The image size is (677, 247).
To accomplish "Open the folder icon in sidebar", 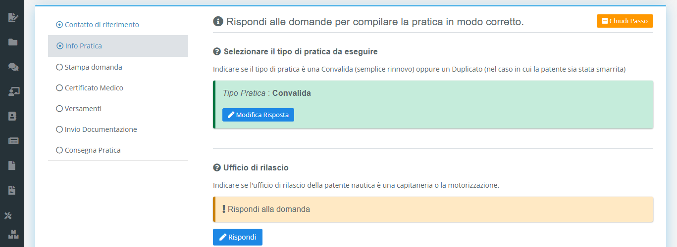I will pyautogui.click(x=12, y=42).
